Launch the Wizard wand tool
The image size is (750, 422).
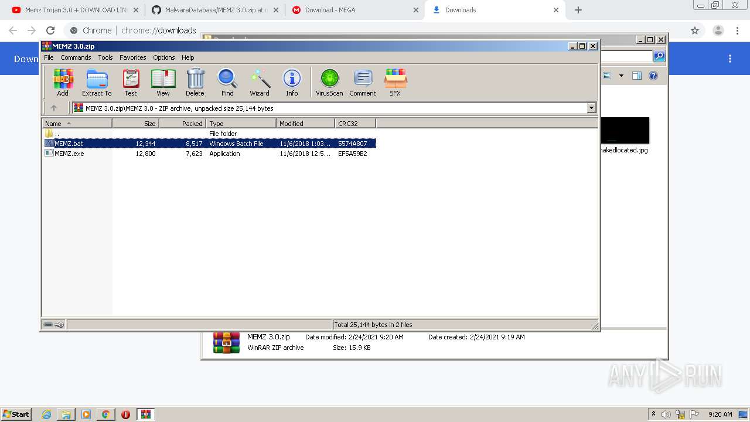click(260, 82)
